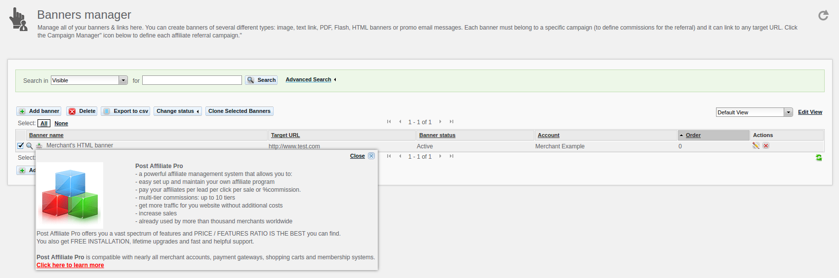Click the magnifier preview icon beside banner name
The image size is (839, 278).
[x=30, y=146]
